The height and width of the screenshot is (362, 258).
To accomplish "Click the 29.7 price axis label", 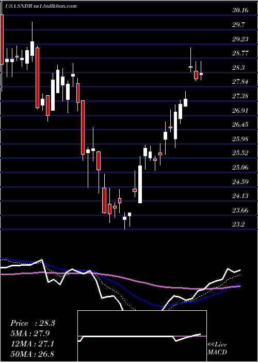I will (239, 25).
